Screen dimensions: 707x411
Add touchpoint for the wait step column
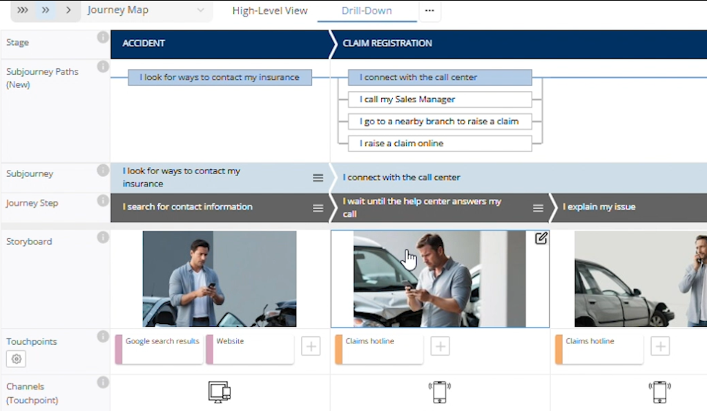(440, 347)
